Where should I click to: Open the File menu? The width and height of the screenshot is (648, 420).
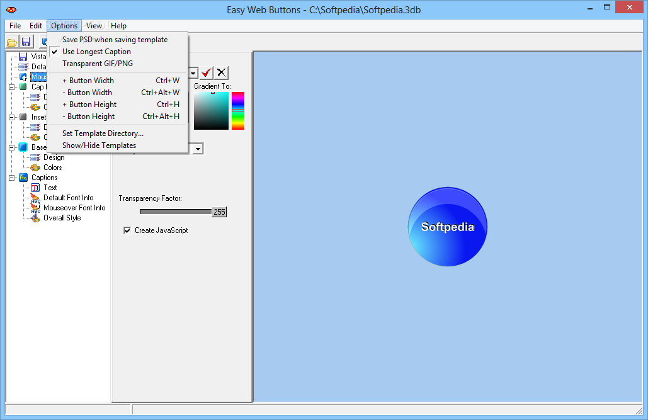pos(15,26)
